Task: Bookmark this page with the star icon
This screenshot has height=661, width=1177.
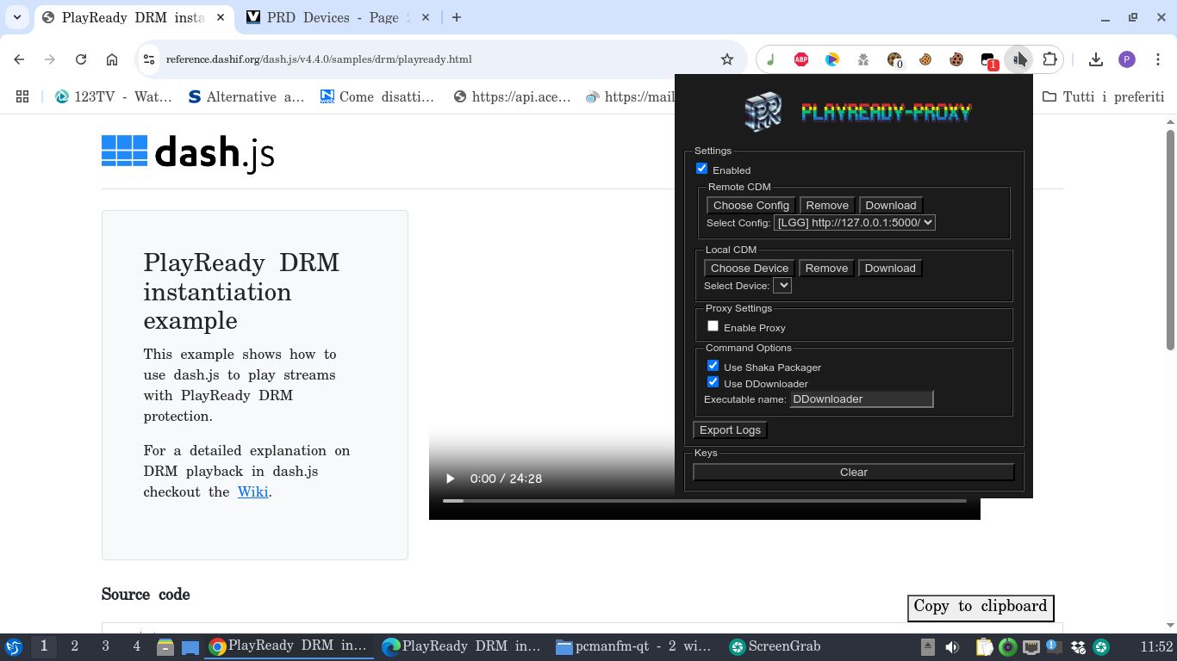Action: [x=727, y=59]
